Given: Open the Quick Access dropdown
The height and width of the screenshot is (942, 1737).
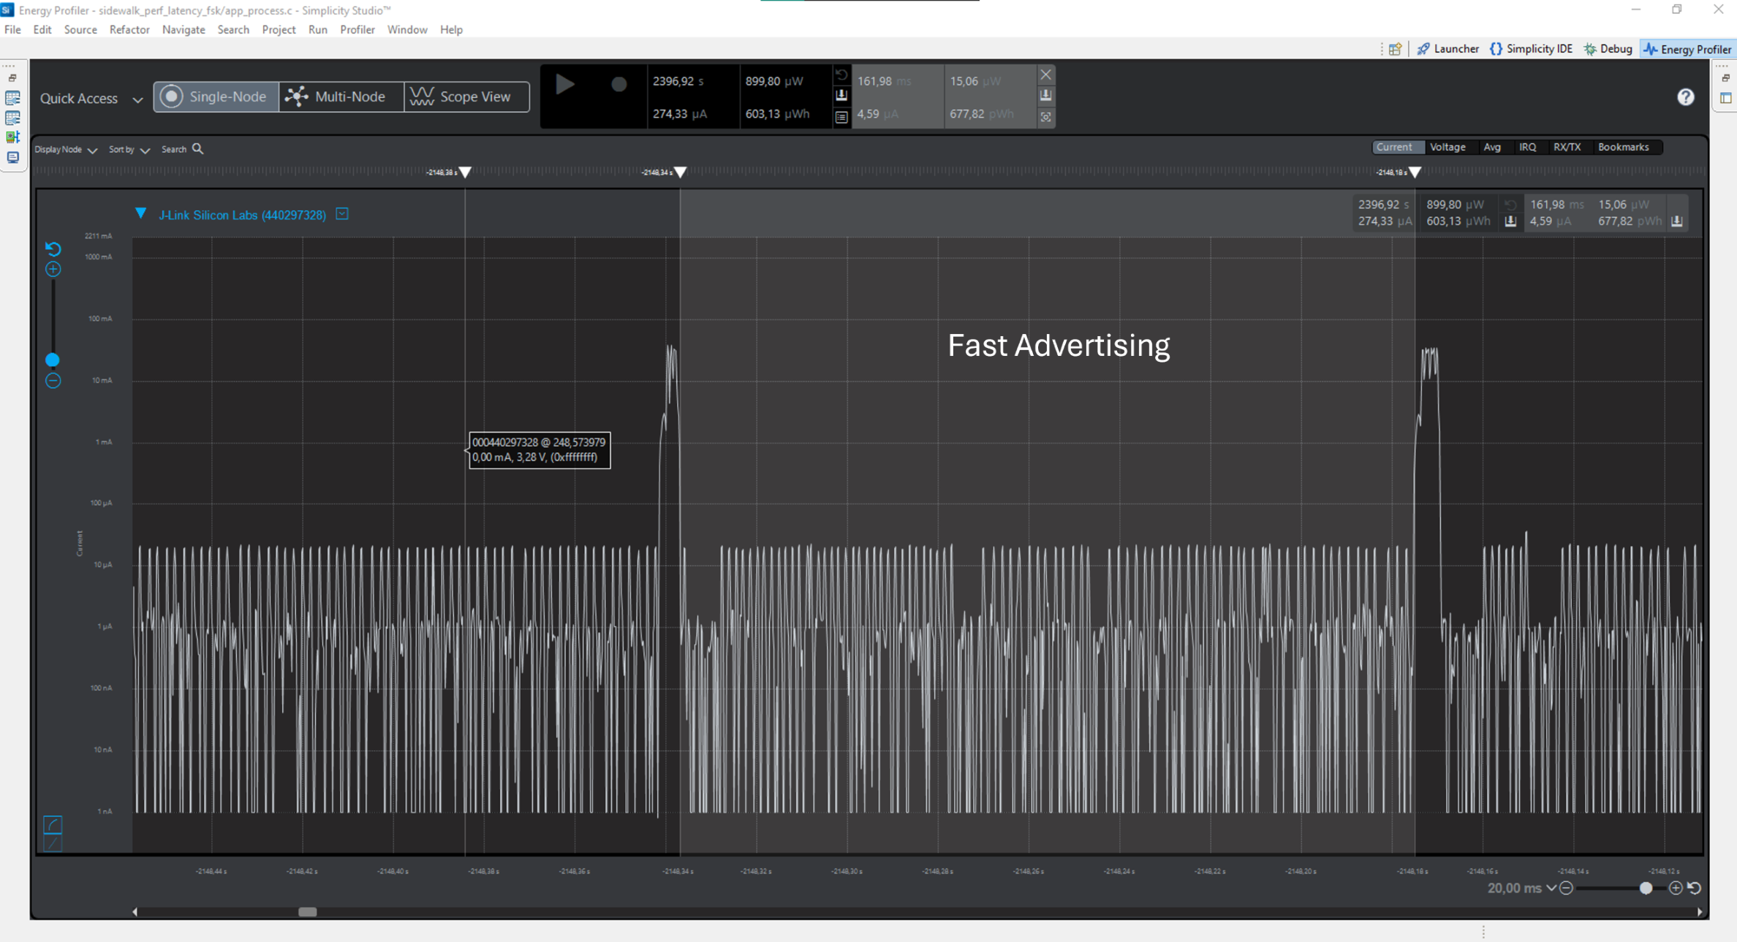Looking at the screenshot, I should pos(137,99).
